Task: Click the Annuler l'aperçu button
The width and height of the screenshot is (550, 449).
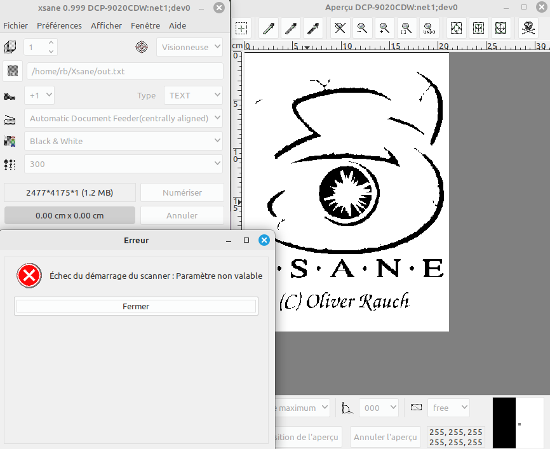Action: pos(385,437)
